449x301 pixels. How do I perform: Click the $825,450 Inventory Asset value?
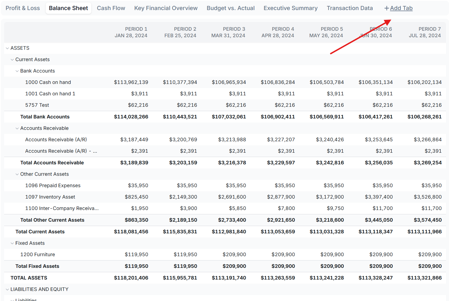(136, 197)
